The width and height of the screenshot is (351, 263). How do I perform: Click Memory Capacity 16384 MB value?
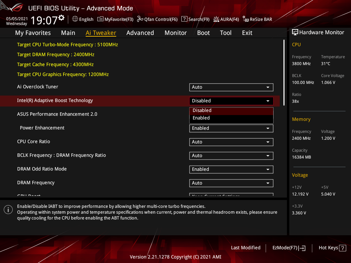(301, 157)
